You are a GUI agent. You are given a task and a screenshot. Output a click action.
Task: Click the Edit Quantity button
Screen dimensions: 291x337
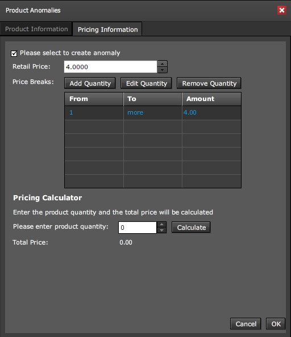pyautogui.click(x=147, y=83)
